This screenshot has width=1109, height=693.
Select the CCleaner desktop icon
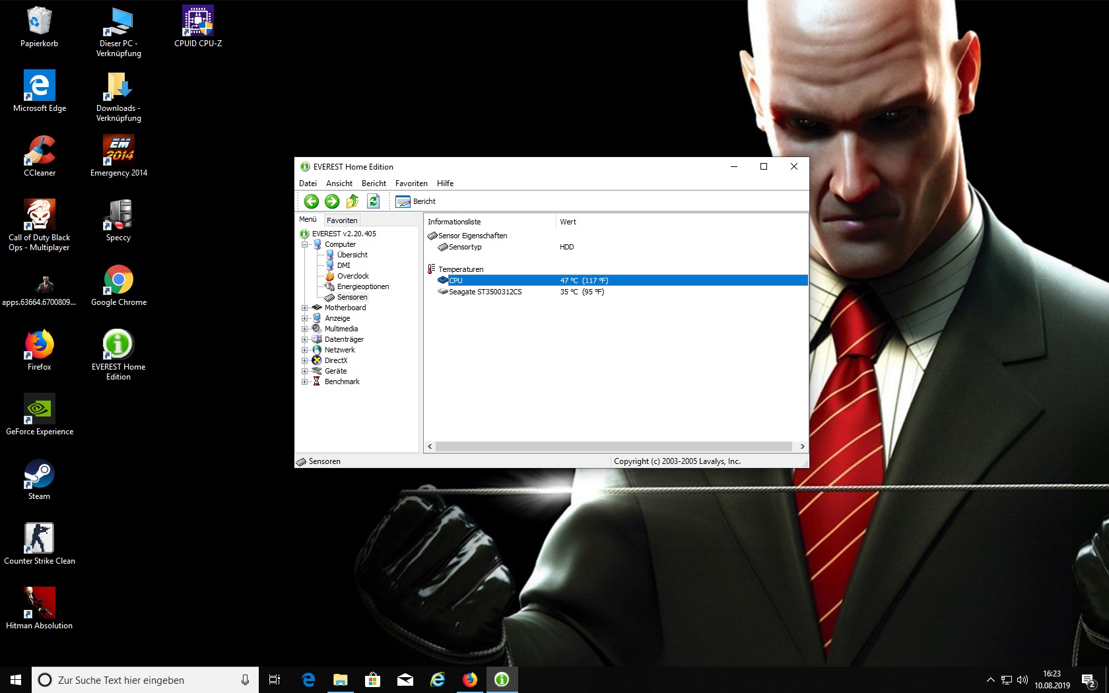click(40, 156)
